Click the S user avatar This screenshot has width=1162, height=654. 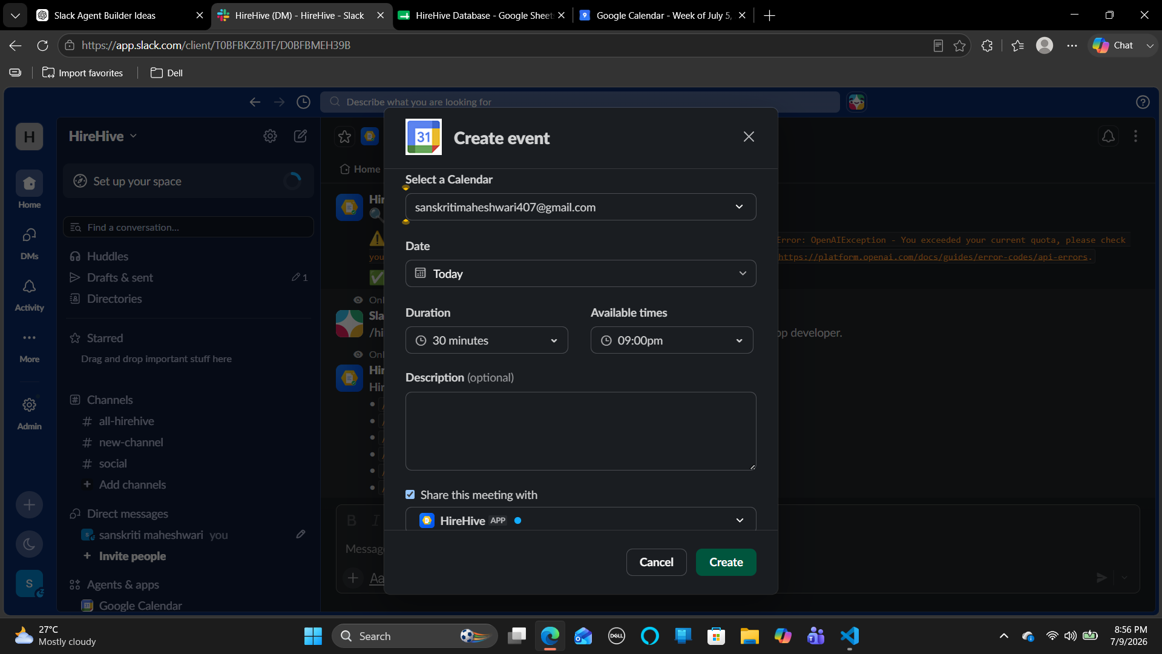[x=29, y=583]
